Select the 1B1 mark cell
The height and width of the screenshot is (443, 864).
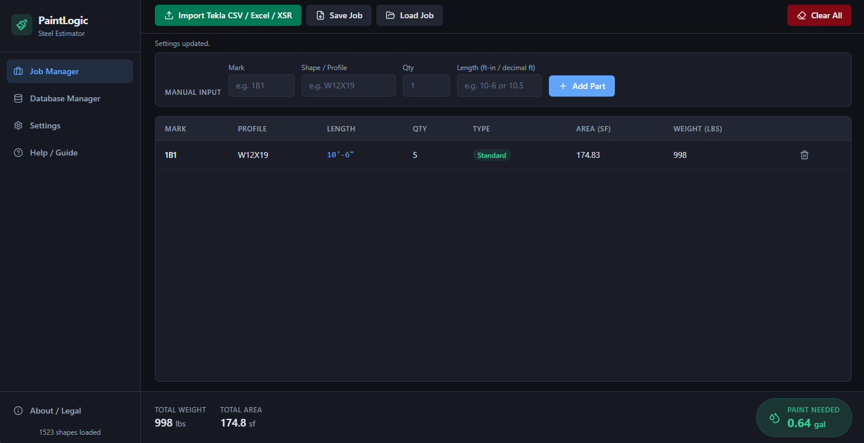(171, 156)
